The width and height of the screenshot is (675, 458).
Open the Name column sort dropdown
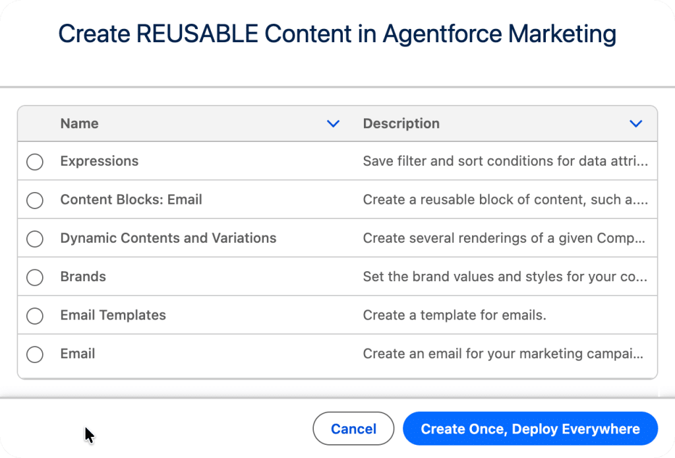click(x=334, y=123)
